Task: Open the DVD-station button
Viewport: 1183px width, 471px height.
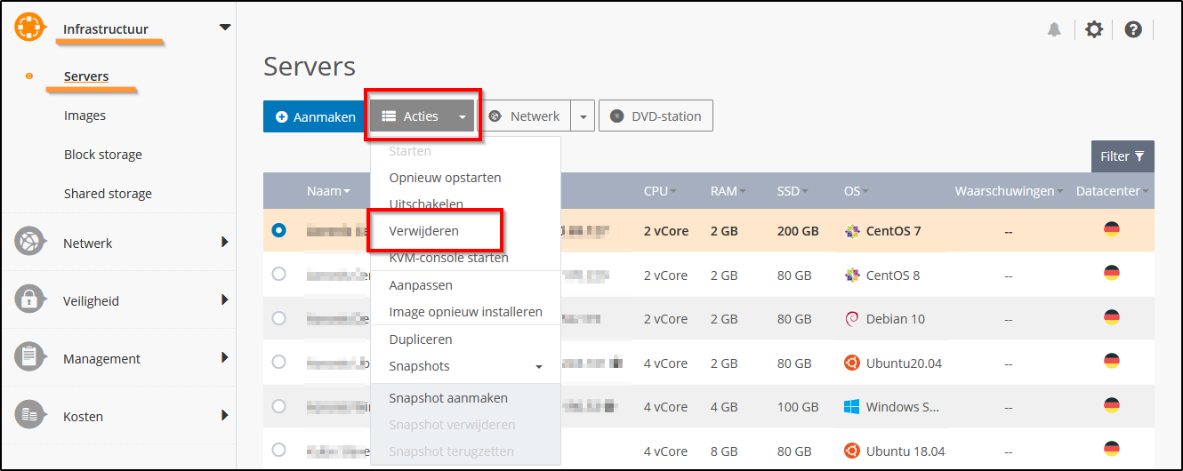Action: [656, 116]
